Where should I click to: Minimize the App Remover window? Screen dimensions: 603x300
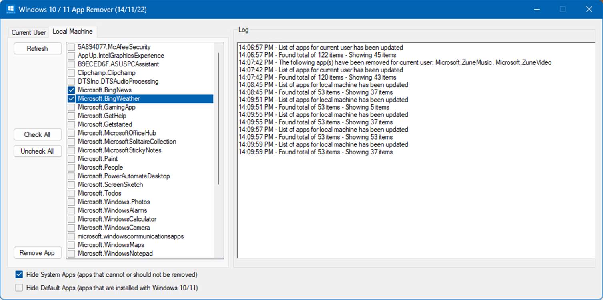(x=537, y=9)
